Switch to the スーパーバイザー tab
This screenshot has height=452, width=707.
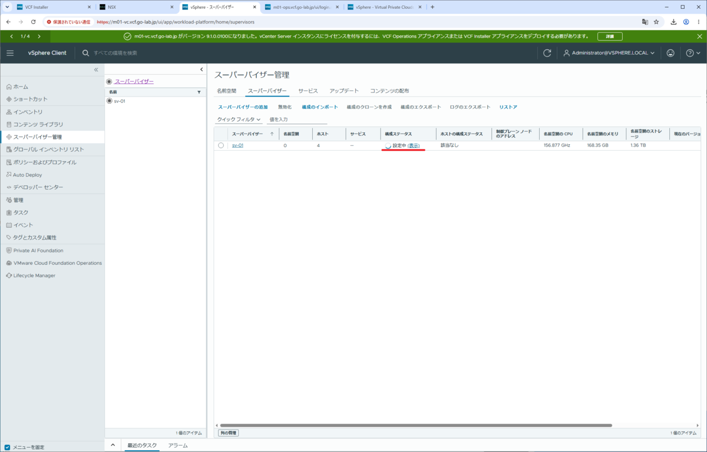[267, 91]
